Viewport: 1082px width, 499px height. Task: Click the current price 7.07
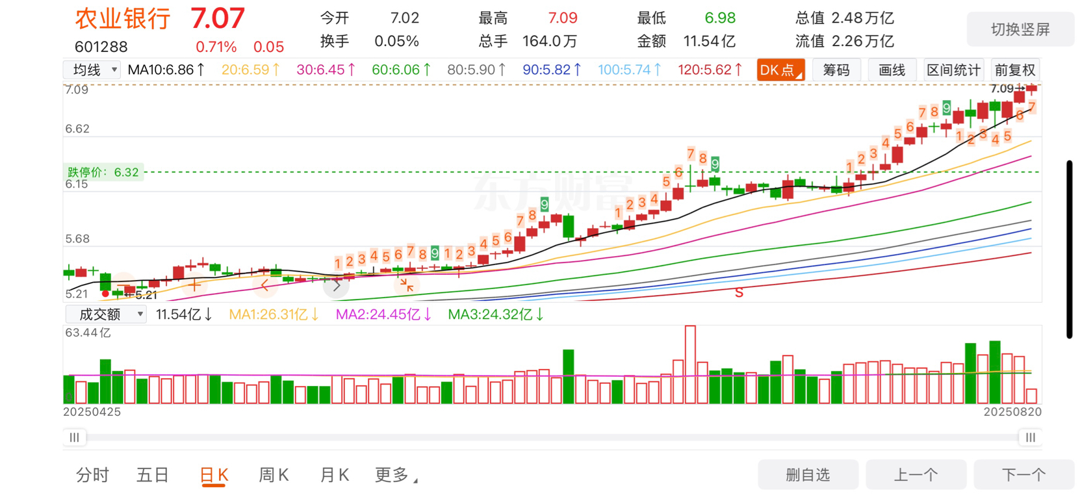218,18
